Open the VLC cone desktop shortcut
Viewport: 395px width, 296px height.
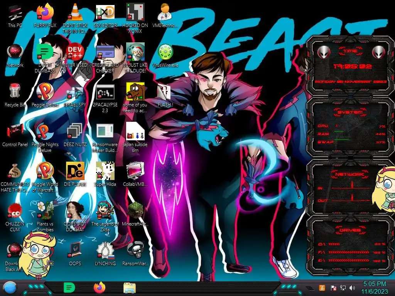coord(75,18)
